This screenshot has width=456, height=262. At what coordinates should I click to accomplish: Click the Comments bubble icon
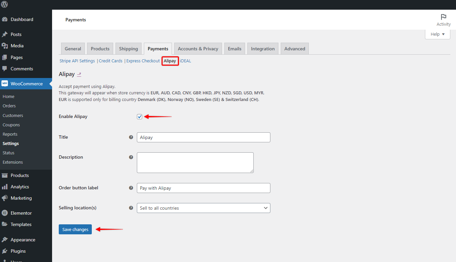[x=5, y=69]
